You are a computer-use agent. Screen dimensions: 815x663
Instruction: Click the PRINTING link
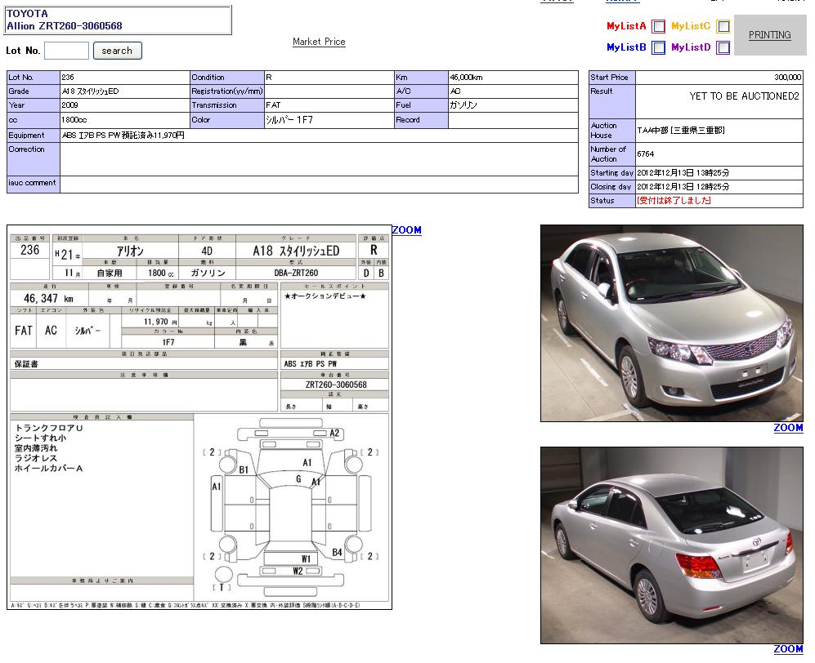tap(769, 35)
